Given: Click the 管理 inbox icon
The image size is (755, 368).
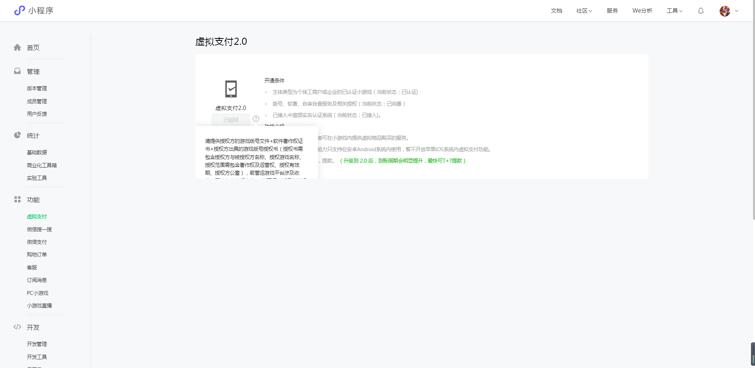Looking at the screenshot, I should [x=17, y=71].
